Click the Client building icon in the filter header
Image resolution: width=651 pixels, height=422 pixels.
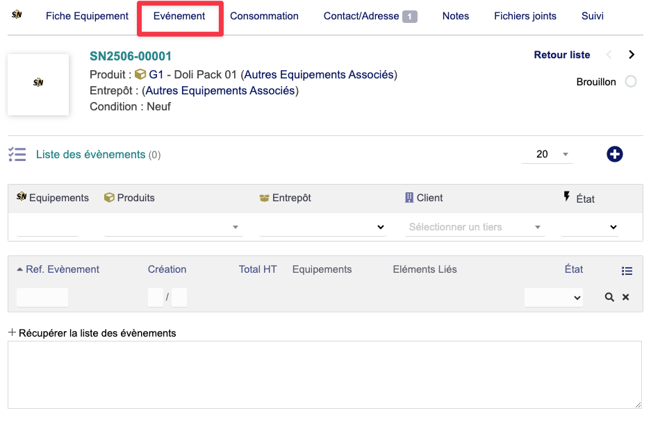pyautogui.click(x=409, y=198)
